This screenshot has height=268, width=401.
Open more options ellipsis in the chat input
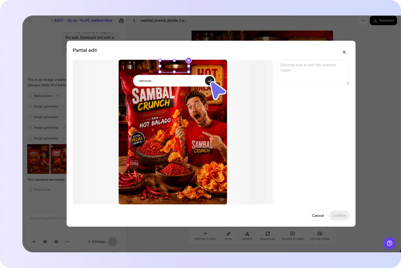click(67, 242)
